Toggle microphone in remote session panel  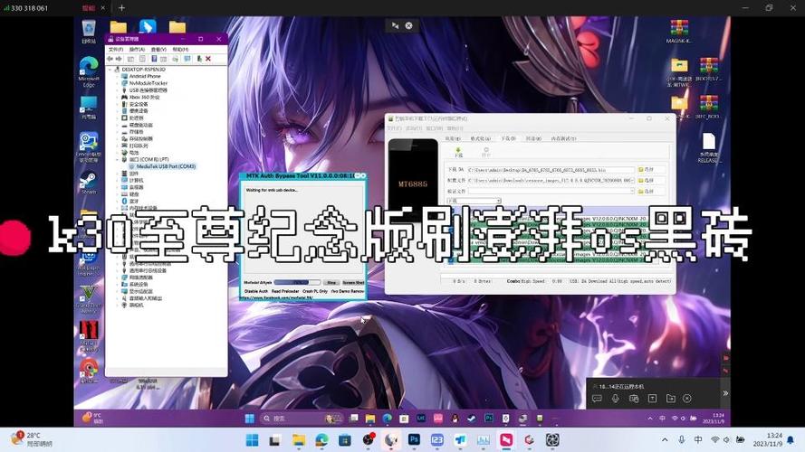point(615,399)
